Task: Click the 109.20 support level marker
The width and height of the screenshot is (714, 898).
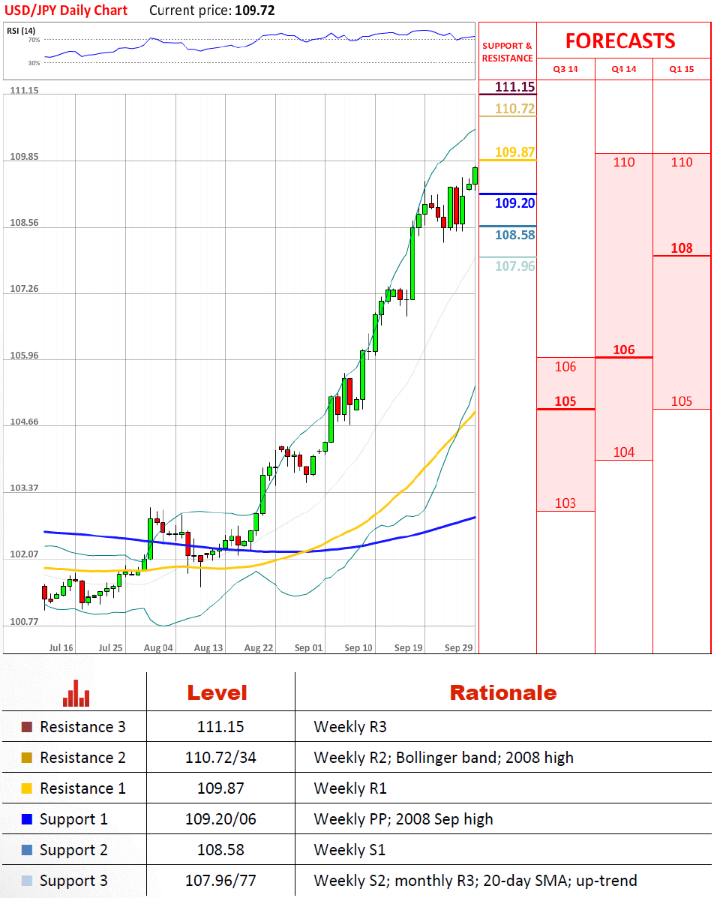Action: [514, 203]
